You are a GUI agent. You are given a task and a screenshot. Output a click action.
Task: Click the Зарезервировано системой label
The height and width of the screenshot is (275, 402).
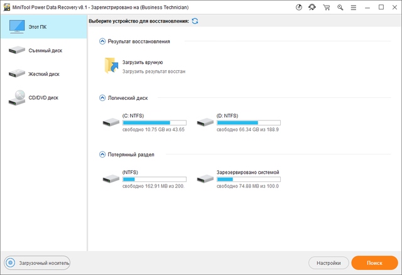248,173
